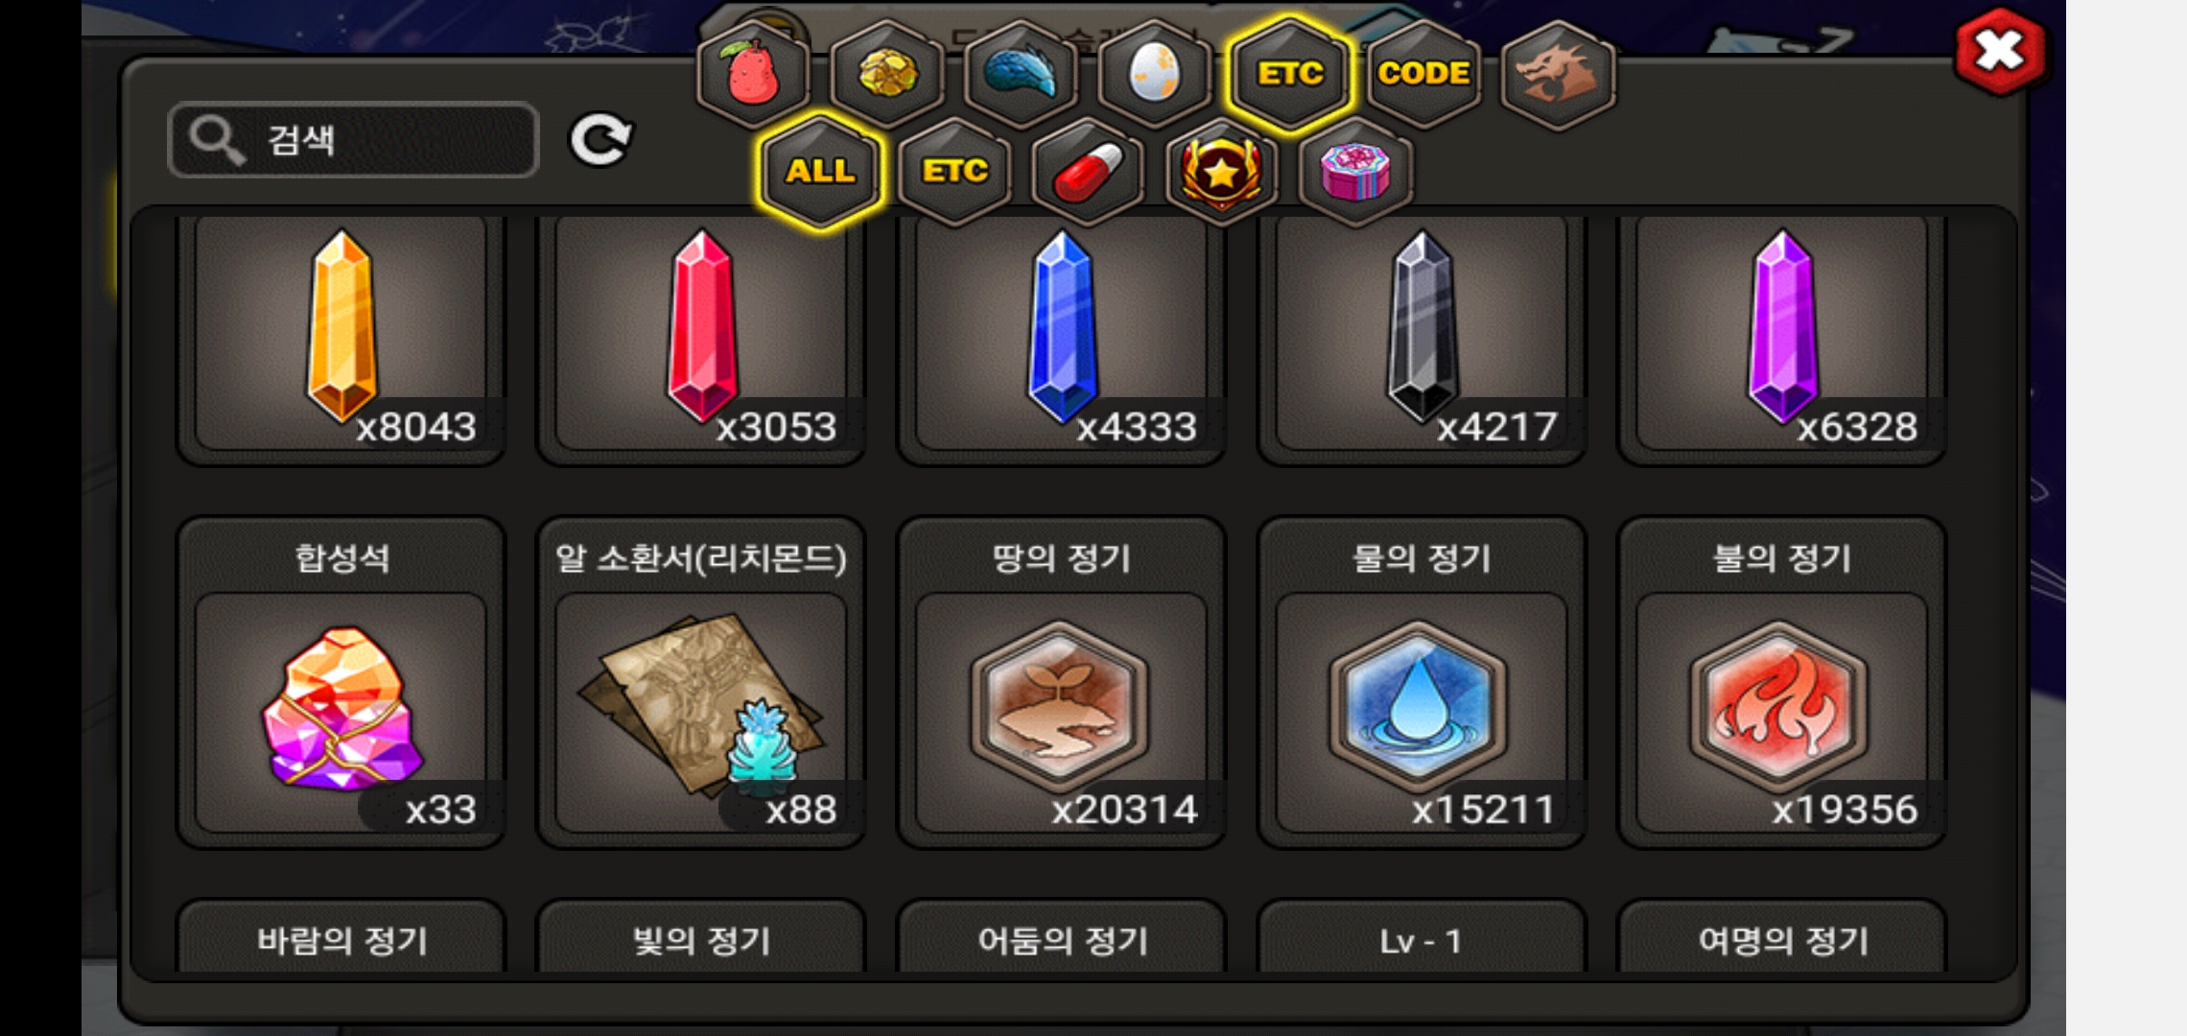
Task: Select the red fruit food category tab
Action: click(x=753, y=73)
